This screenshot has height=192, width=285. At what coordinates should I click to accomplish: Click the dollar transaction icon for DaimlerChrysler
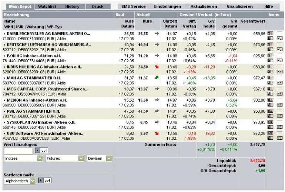coord(270,33)
